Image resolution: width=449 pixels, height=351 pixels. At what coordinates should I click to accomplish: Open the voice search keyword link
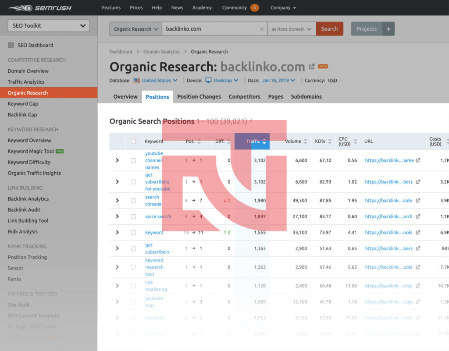(158, 216)
